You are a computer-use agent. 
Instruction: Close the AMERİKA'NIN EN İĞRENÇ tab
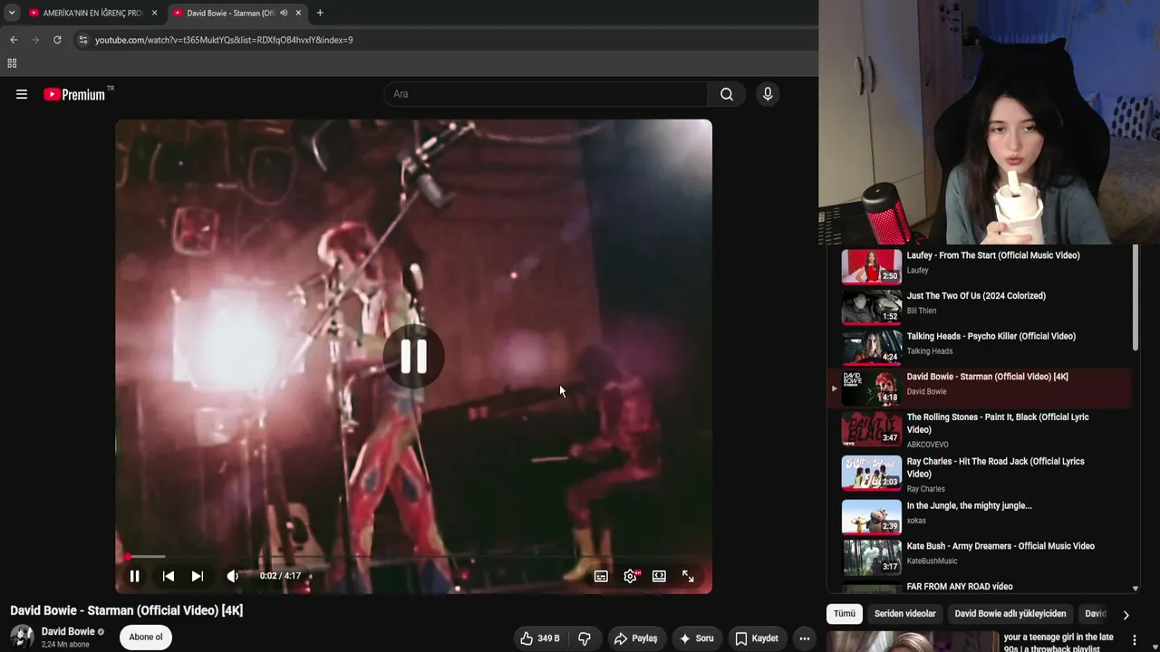click(x=154, y=13)
